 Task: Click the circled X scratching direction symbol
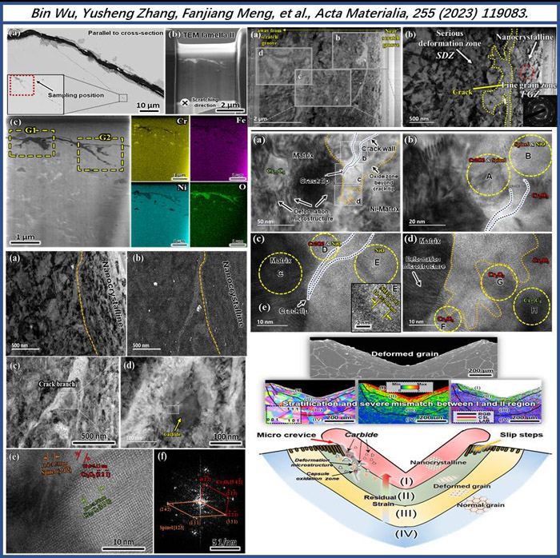click(x=185, y=104)
